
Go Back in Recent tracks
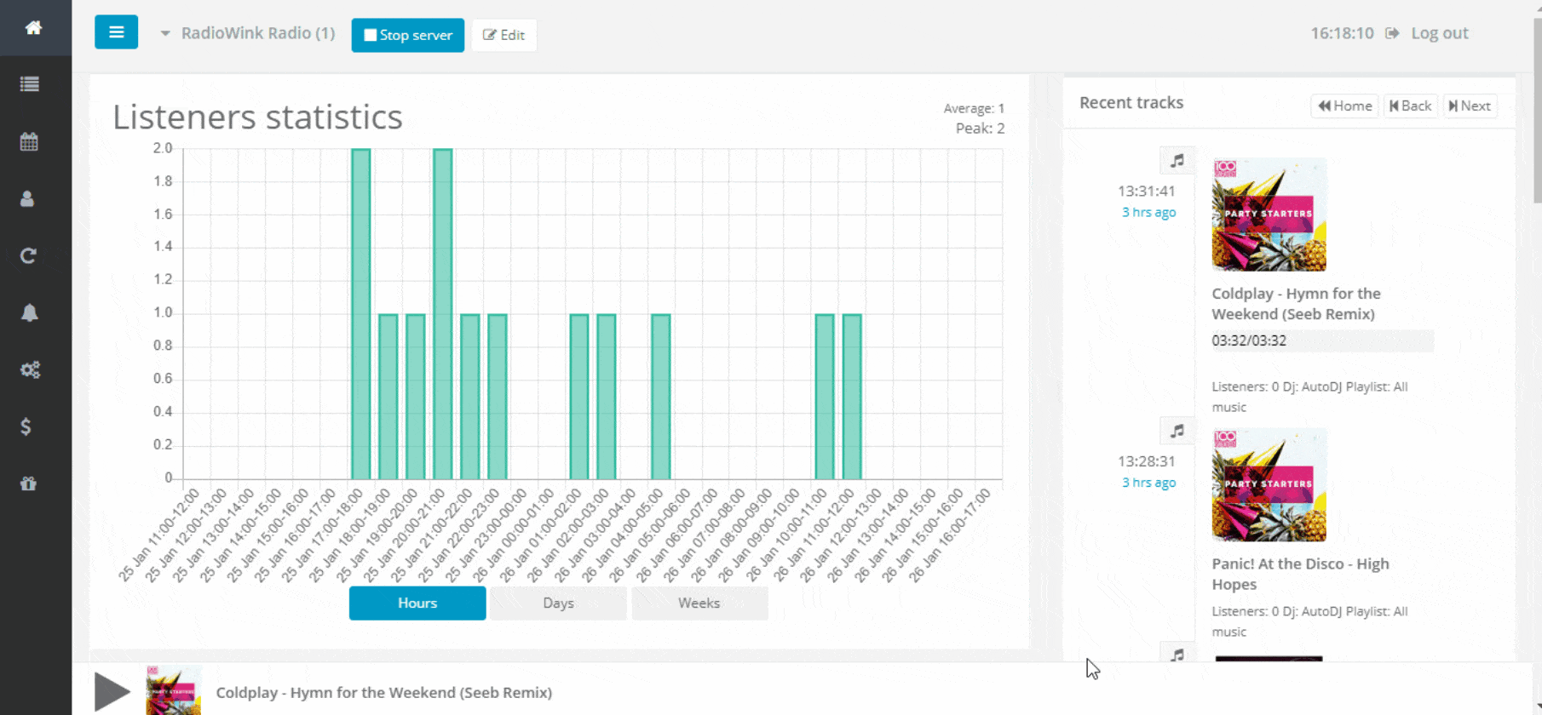click(x=1410, y=106)
